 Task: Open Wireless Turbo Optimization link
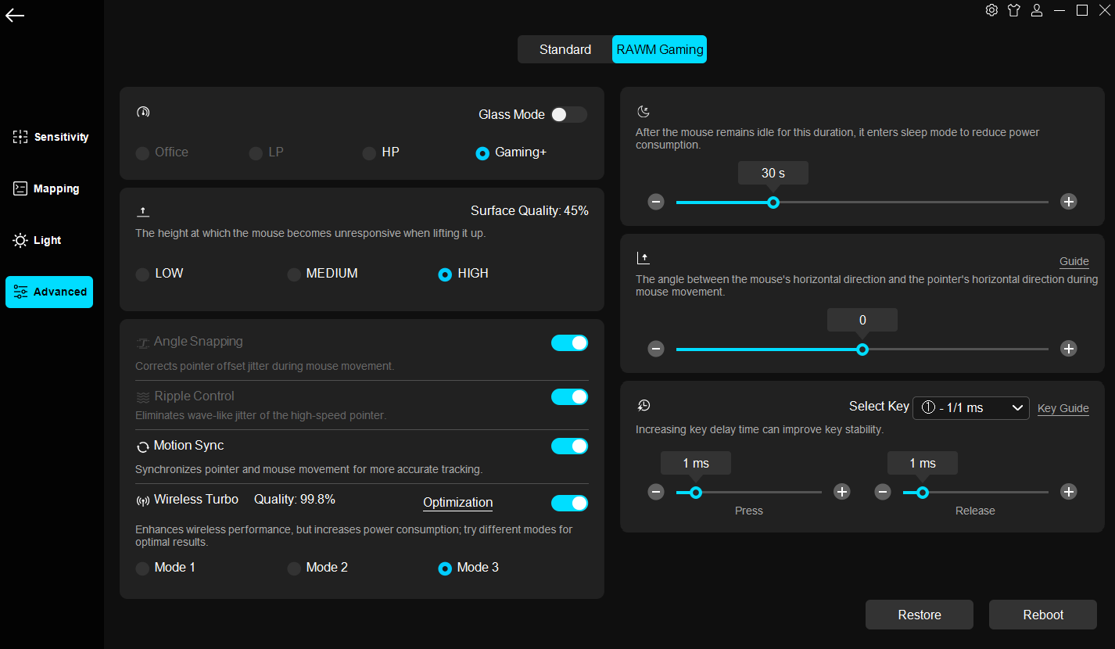pyautogui.click(x=458, y=503)
